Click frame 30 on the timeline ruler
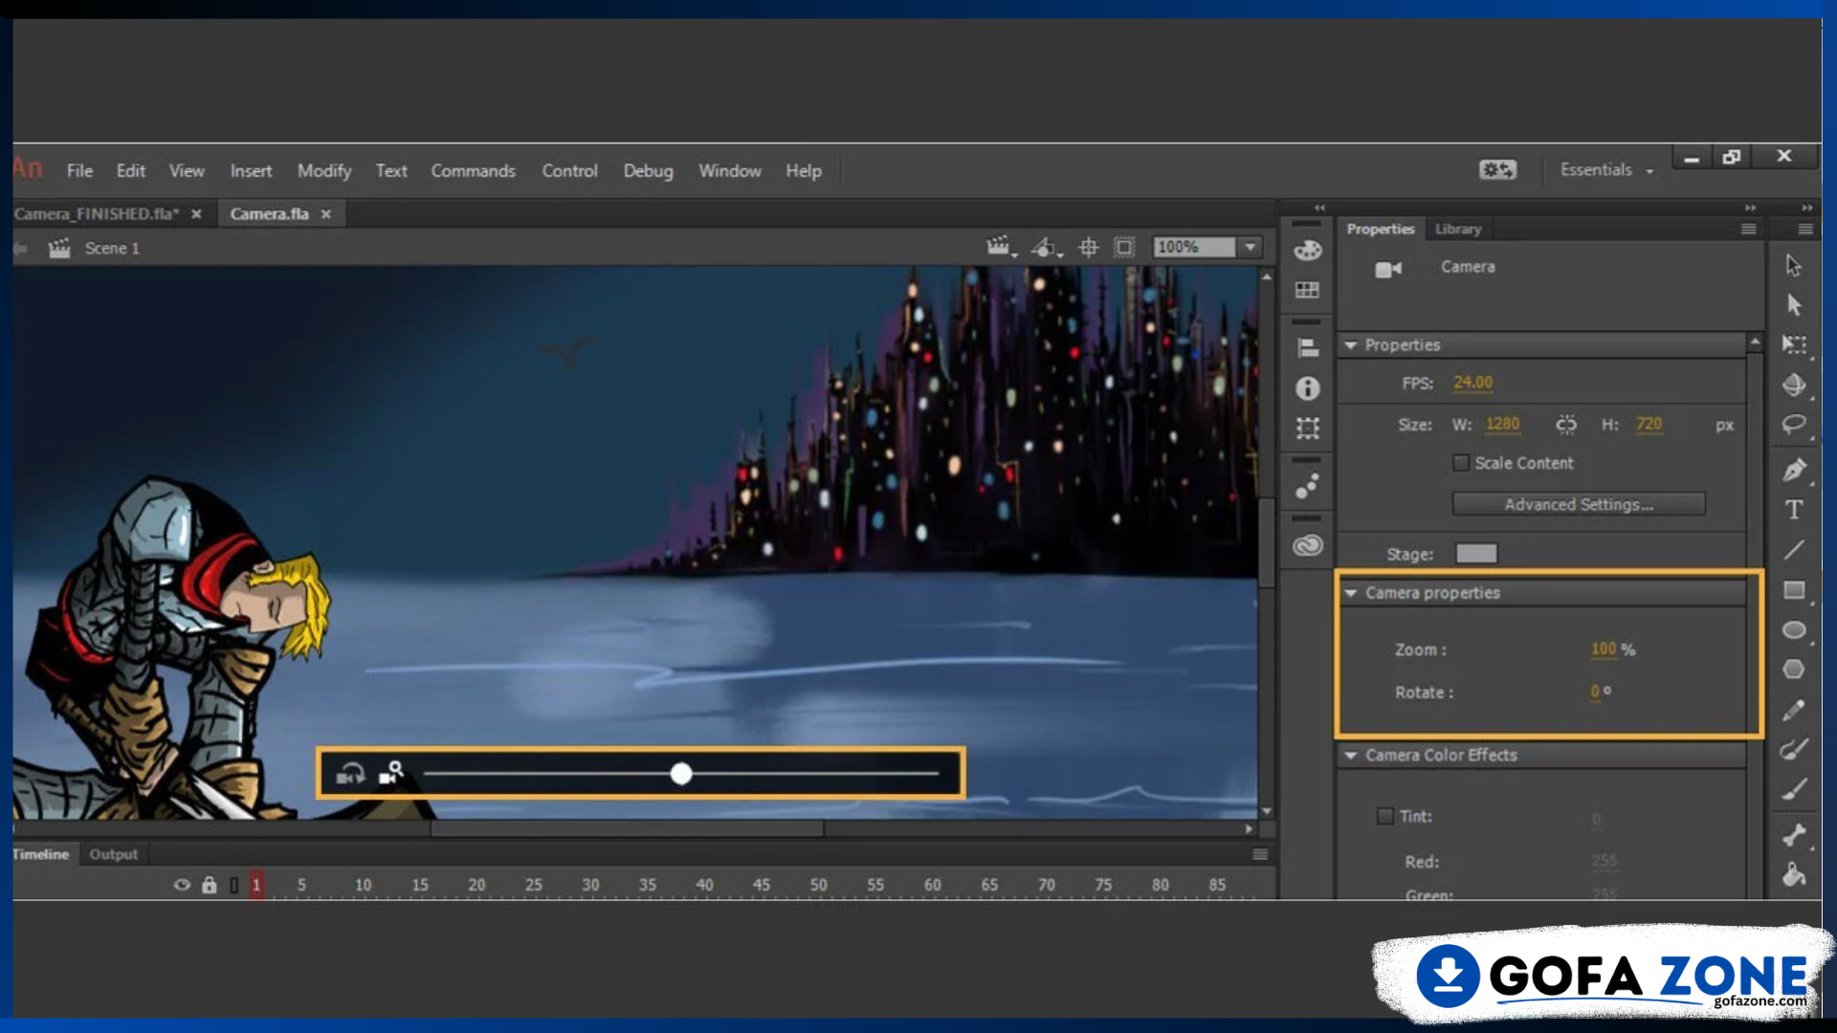 coord(590,886)
